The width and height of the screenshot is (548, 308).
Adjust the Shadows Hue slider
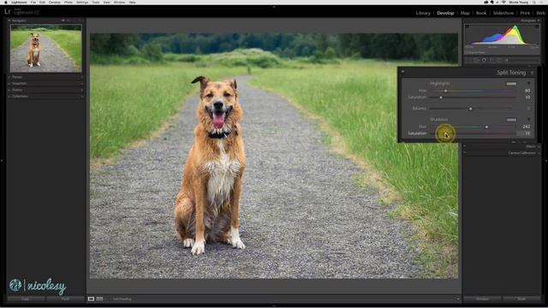486,127
